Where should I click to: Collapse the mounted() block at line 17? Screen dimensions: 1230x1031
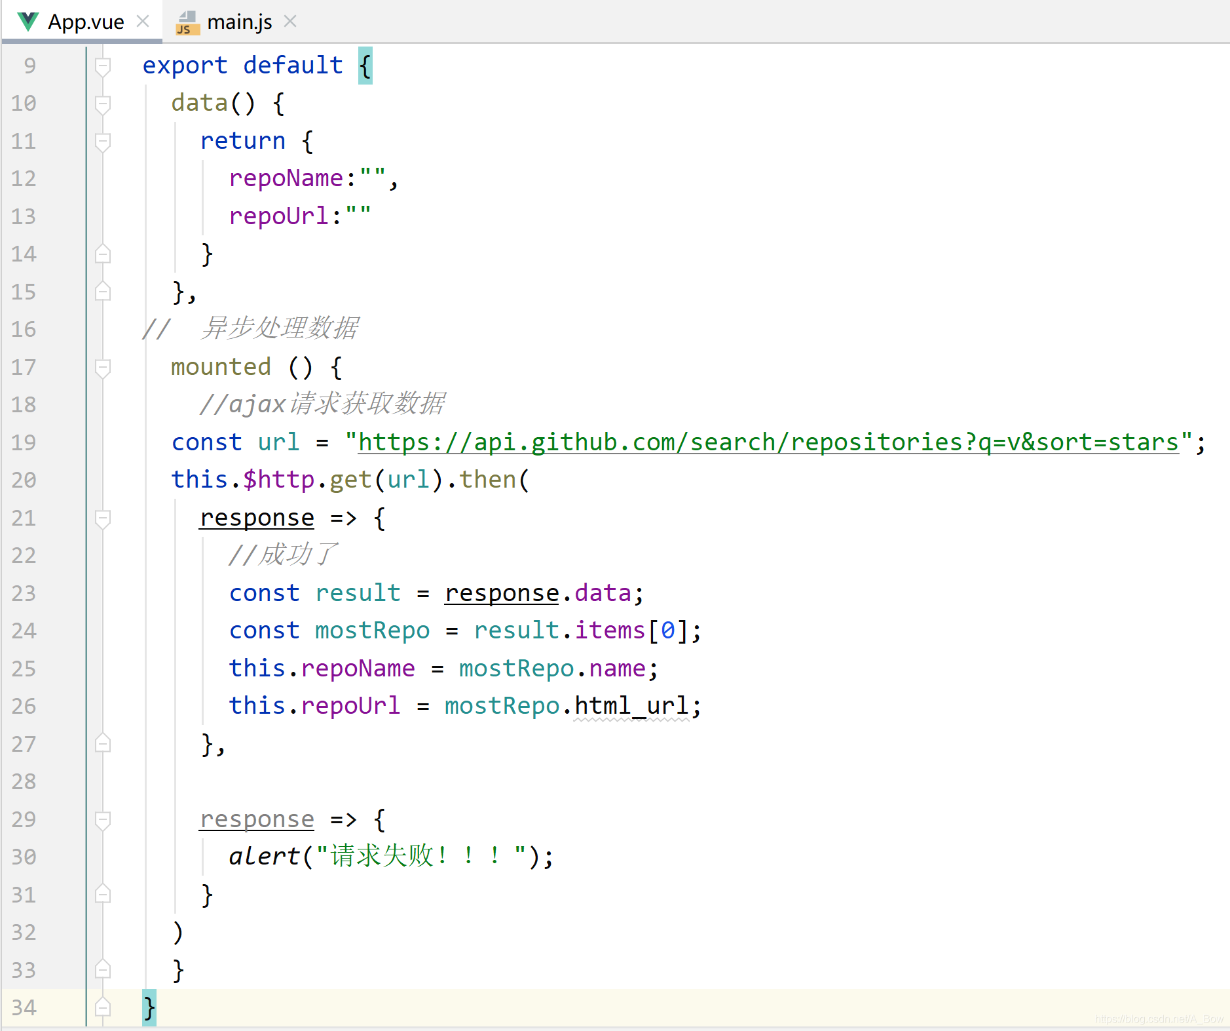[103, 368]
